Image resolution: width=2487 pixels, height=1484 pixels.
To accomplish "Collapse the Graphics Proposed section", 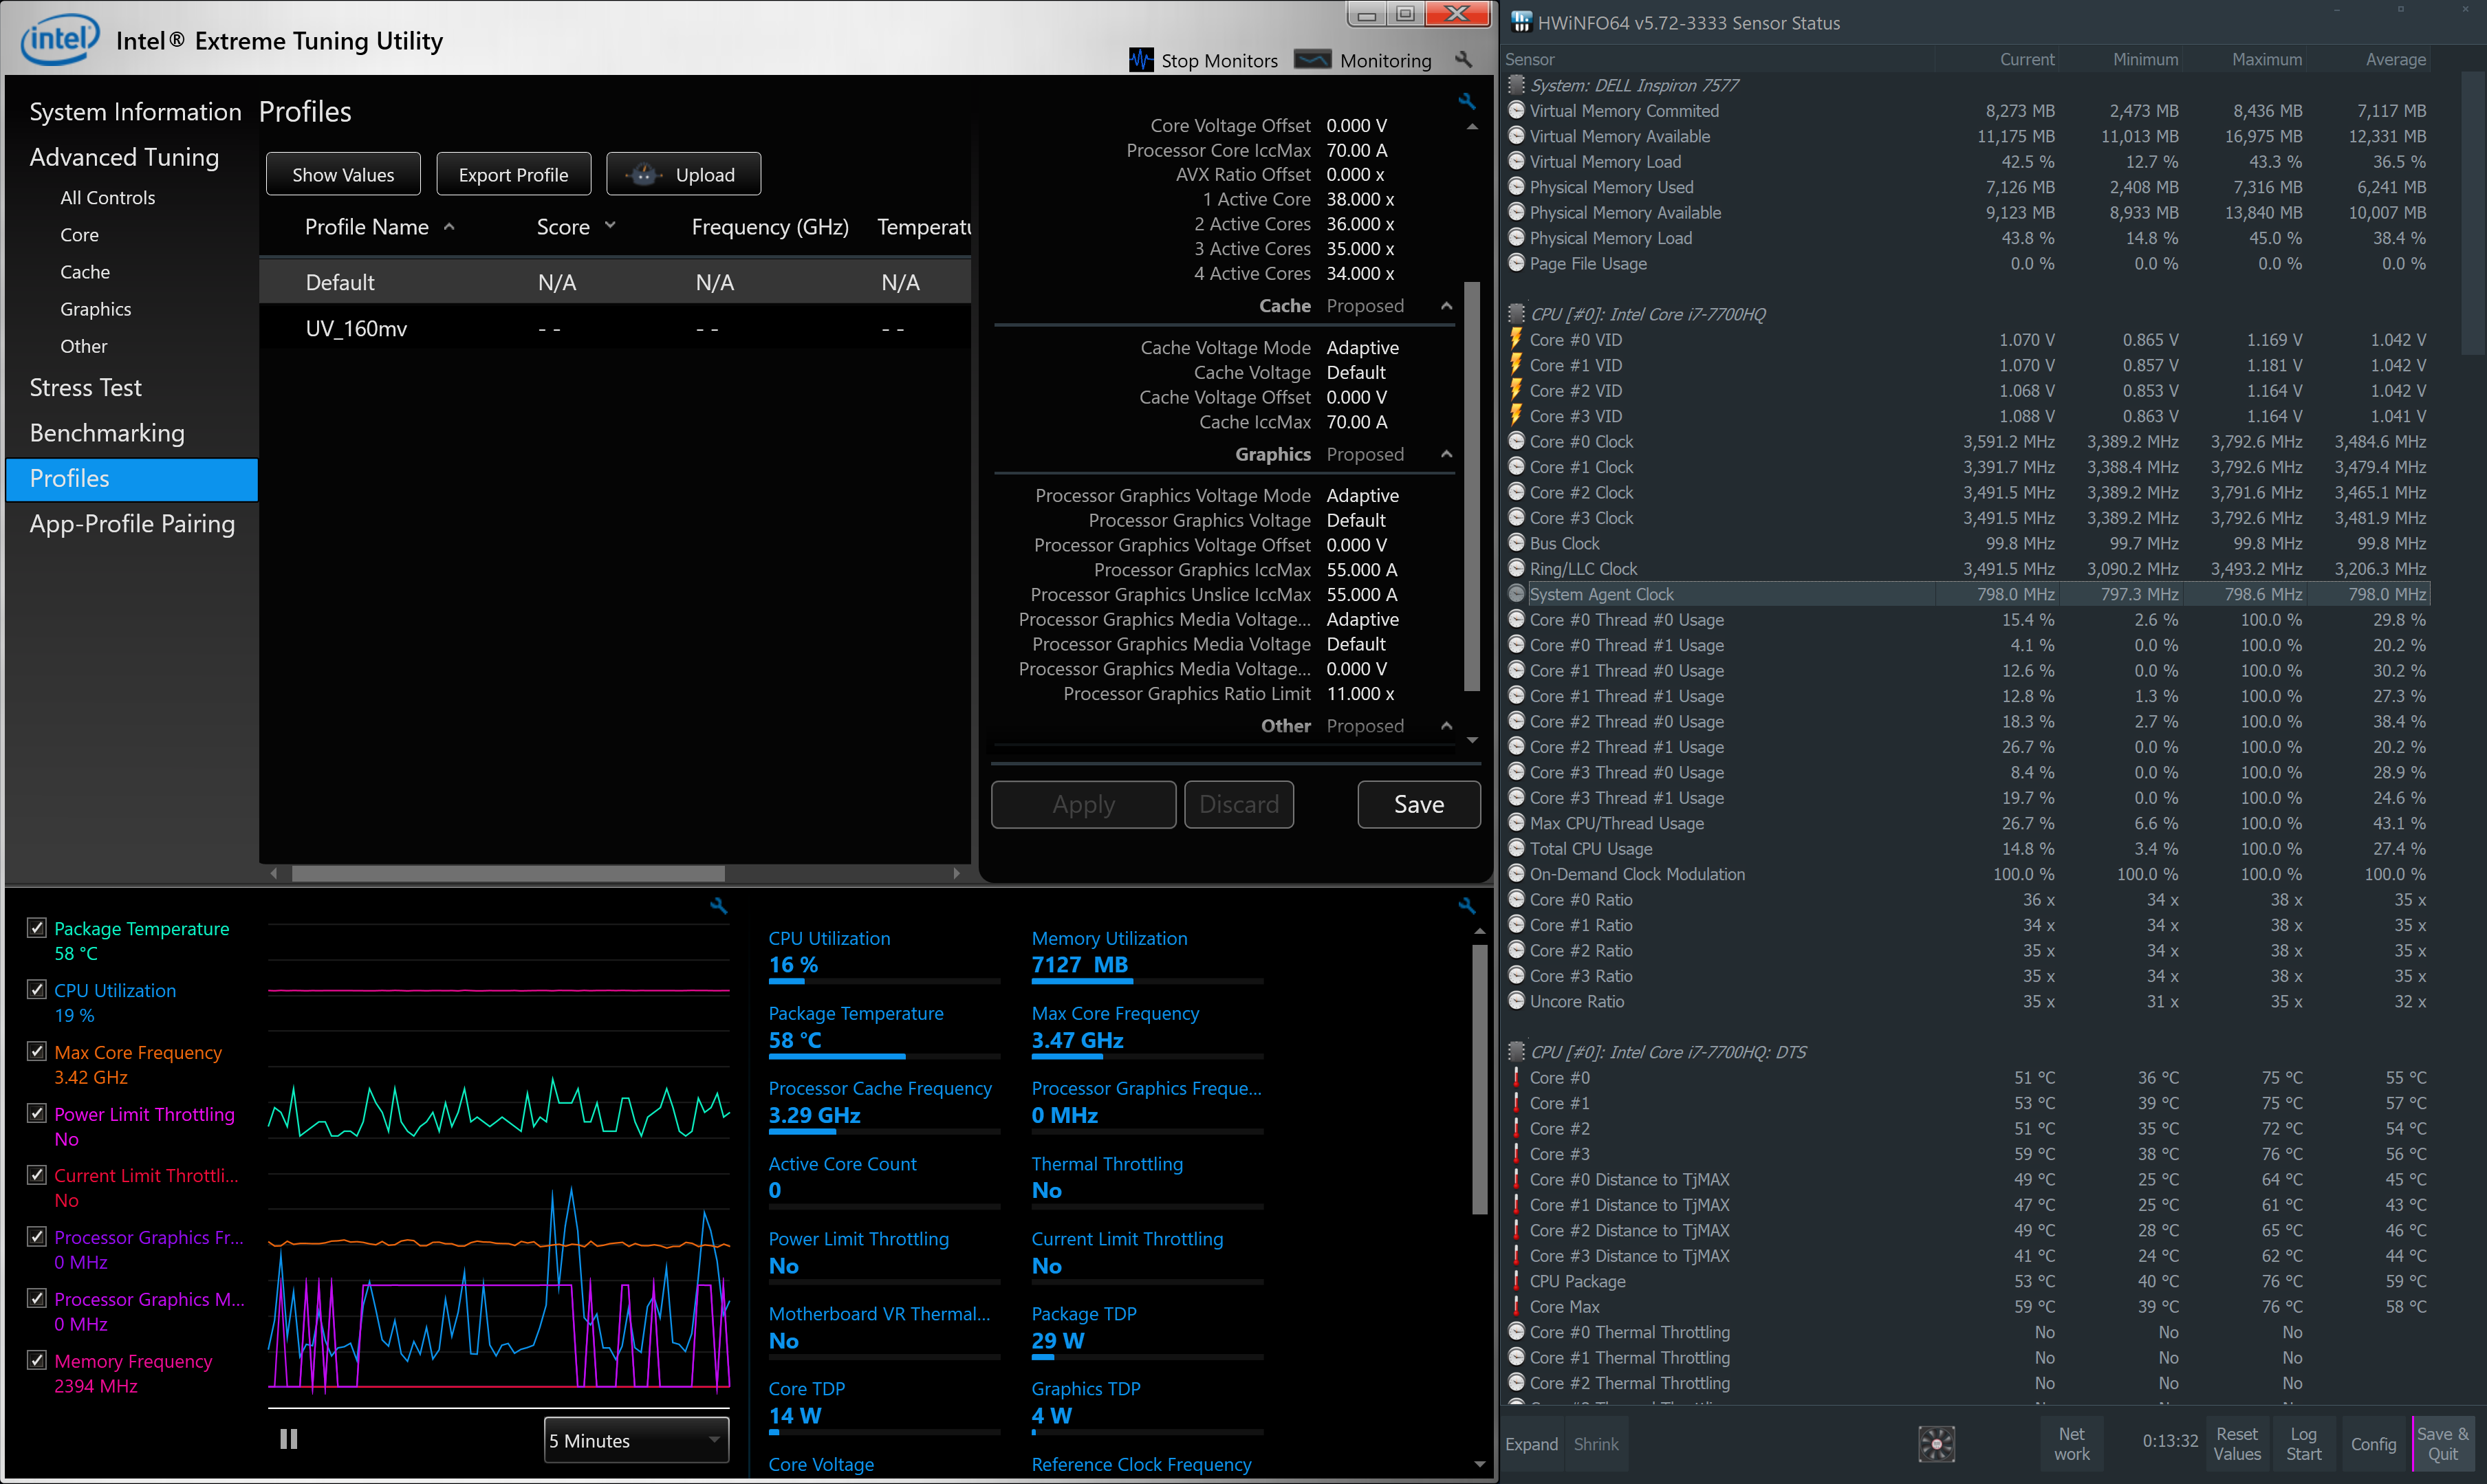I will coord(1446,454).
